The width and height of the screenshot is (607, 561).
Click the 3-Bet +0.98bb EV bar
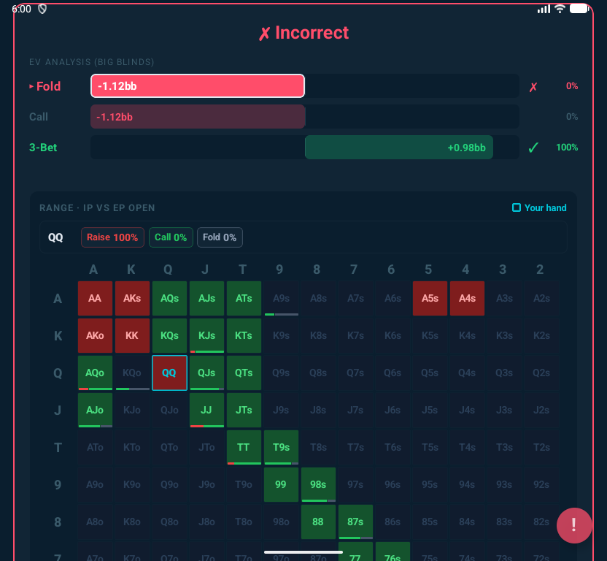tap(398, 148)
